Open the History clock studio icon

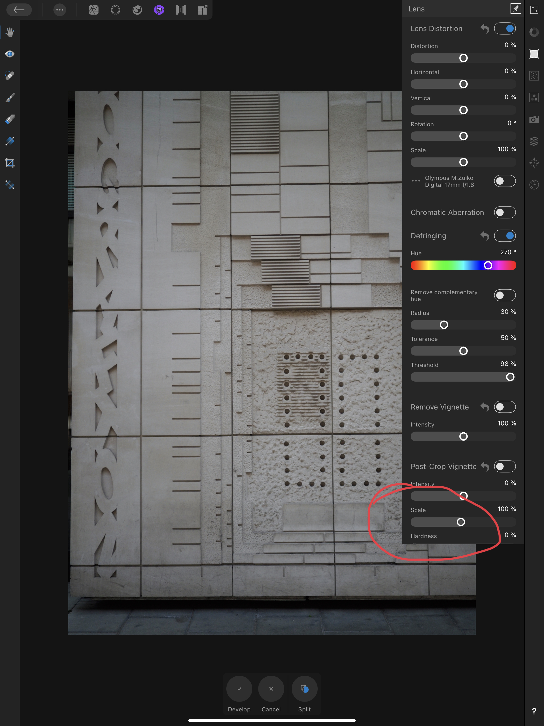click(x=534, y=185)
